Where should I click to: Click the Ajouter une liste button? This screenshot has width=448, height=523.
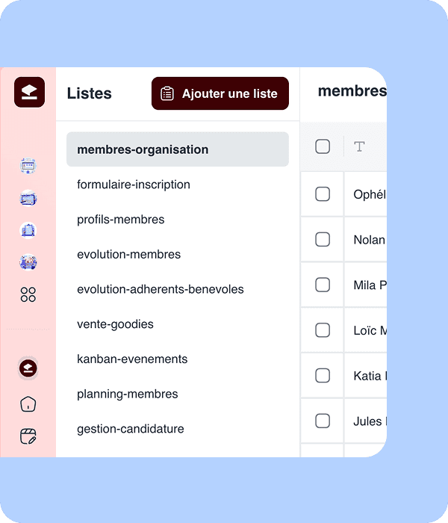[220, 93]
